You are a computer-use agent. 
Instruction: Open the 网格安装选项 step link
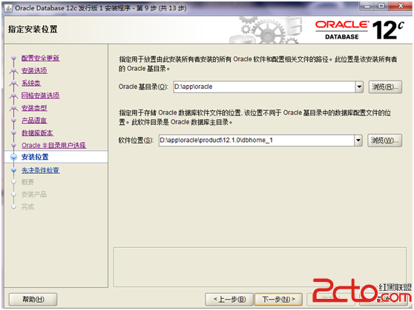pos(40,95)
